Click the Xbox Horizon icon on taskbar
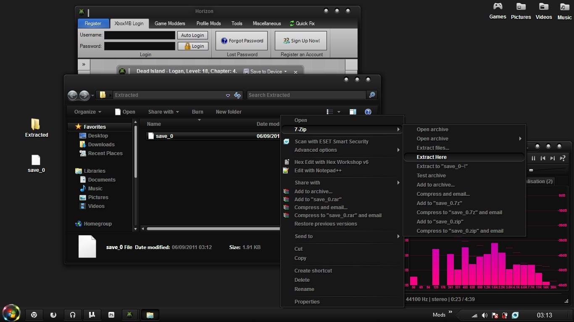Viewport: 574px width, 322px height. click(x=129, y=315)
